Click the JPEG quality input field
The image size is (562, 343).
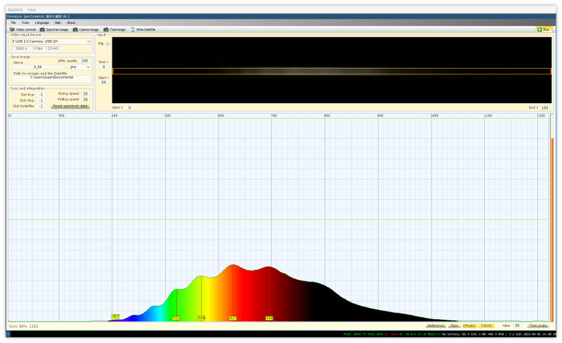tap(84, 61)
